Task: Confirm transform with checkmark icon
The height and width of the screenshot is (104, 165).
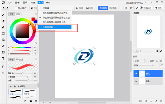Action: [x=137, y=8]
